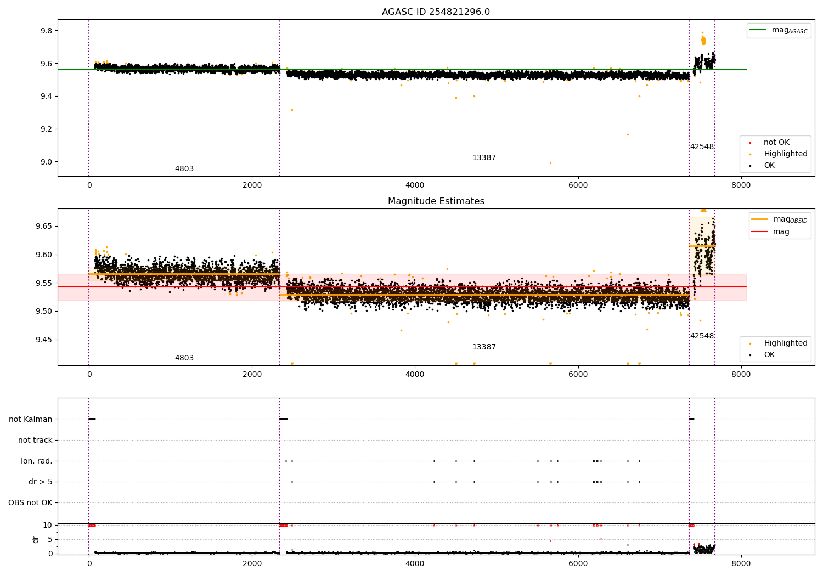This screenshot has width=823, height=576.
Task: Click the "8000" x-tick under the top plot
Action: pos(741,185)
